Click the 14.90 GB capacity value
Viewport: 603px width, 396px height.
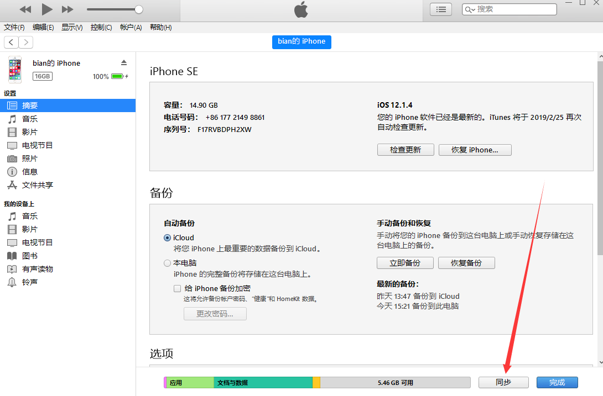[204, 105]
